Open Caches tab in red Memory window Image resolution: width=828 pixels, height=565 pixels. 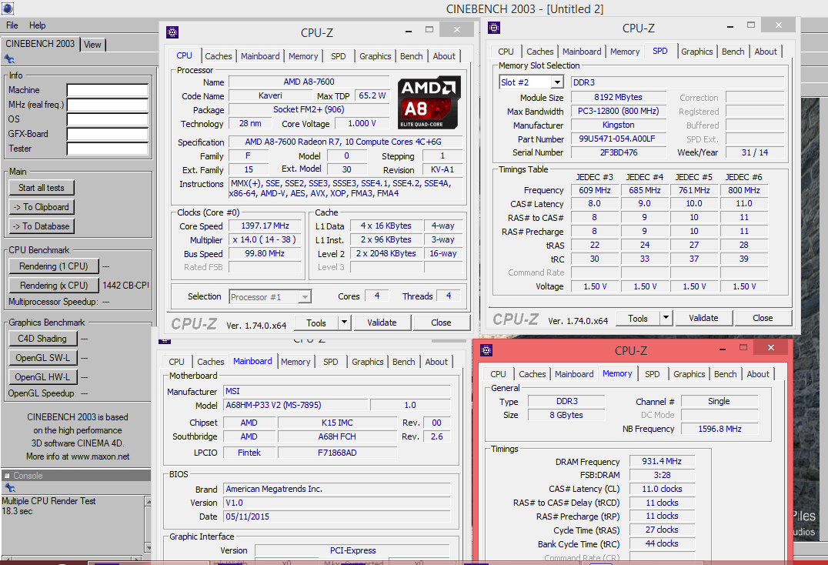pos(532,374)
